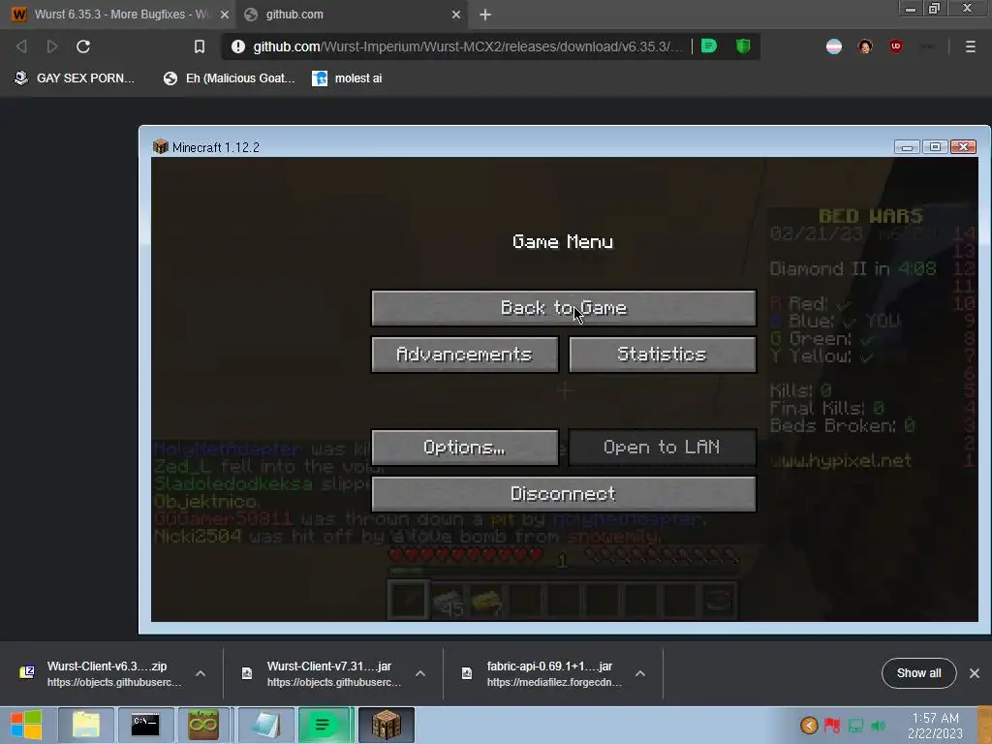Screen dimensions: 992x744
Task: Open the Windows Start menu
Action: click(26, 725)
